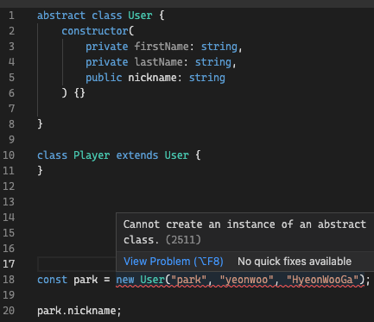The height and width of the screenshot is (322, 374).
Task: Open the View Problem link
Action: 174,262
